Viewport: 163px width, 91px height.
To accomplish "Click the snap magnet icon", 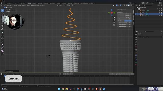I will 68,5.
